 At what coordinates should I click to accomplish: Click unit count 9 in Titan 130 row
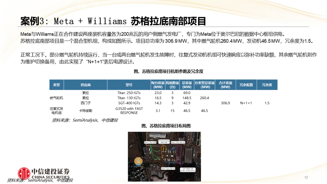172,98
